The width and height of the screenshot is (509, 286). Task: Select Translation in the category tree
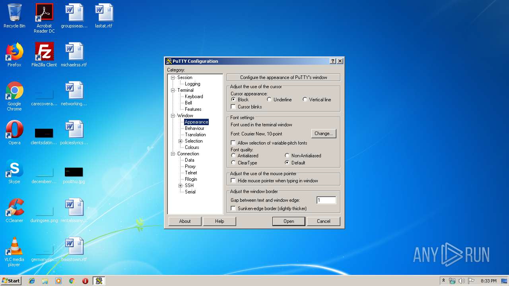(x=195, y=135)
